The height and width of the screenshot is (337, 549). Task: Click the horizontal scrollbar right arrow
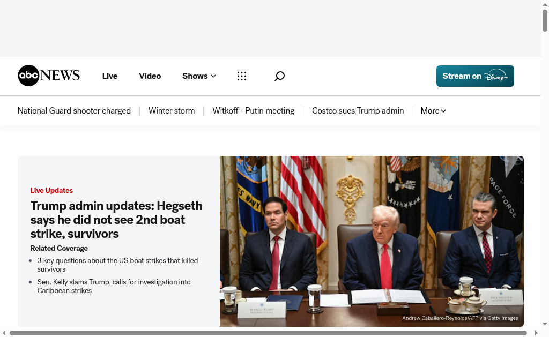pyautogui.click(x=536, y=333)
